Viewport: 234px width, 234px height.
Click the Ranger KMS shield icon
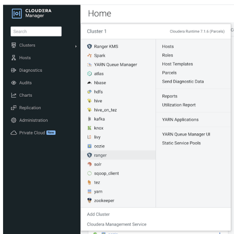point(89,47)
